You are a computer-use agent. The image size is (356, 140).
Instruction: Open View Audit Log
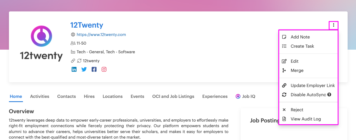click(308, 119)
